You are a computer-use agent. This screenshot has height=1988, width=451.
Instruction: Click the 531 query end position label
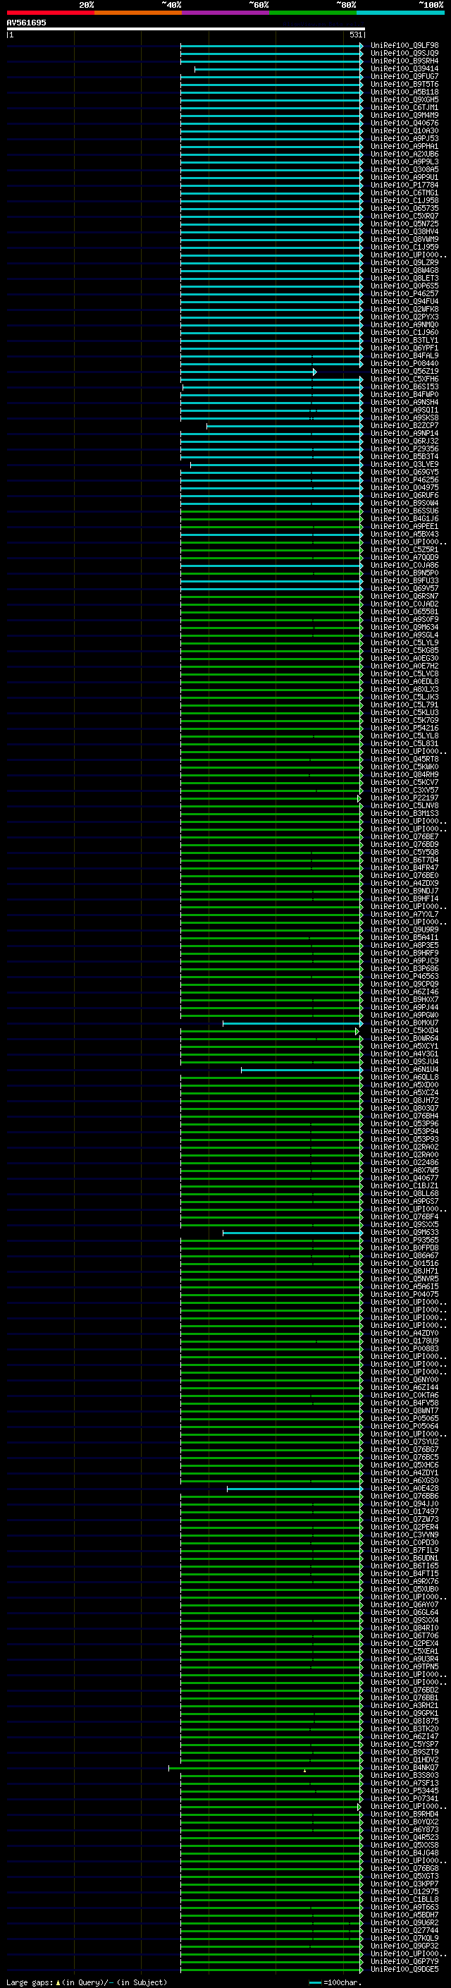pos(355,35)
